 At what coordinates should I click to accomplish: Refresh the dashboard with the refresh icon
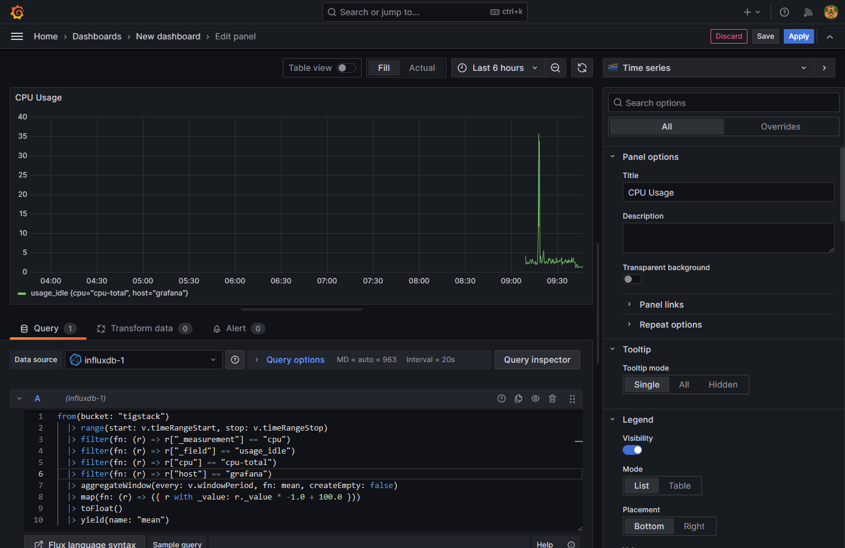pyautogui.click(x=582, y=68)
